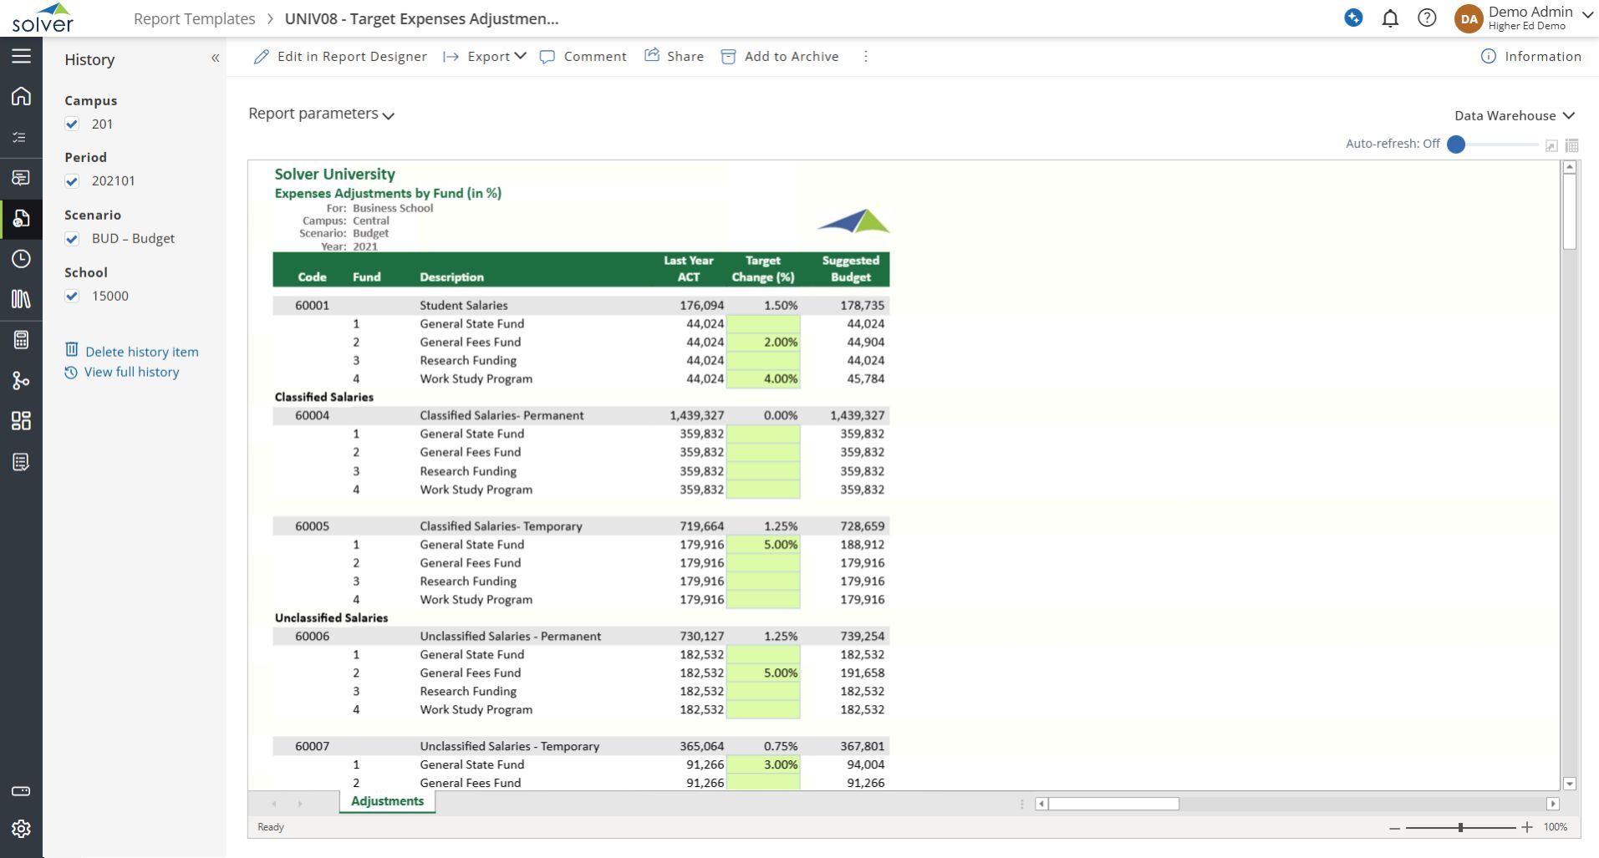Click the calculator icon in sidebar
The width and height of the screenshot is (1599, 858).
21,340
